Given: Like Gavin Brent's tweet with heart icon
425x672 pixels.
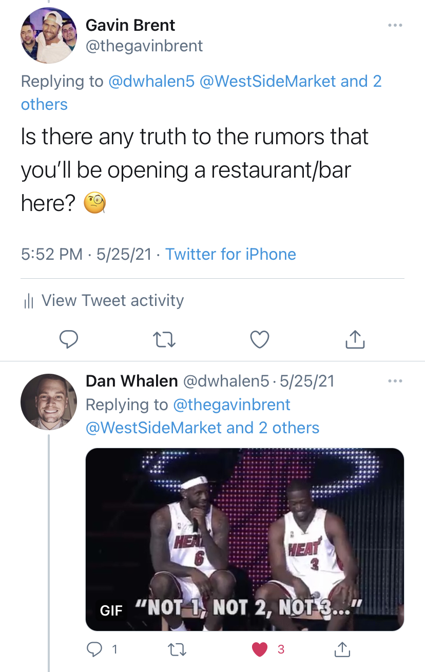Looking at the screenshot, I should point(260,339).
